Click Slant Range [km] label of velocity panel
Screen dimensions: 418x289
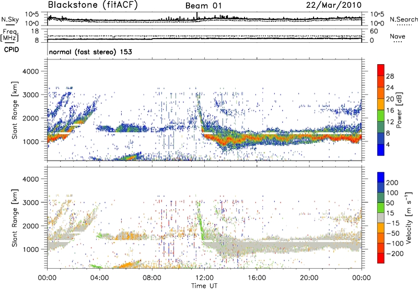tap(15, 218)
